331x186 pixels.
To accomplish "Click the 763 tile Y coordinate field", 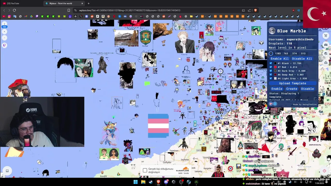I will [286, 53].
